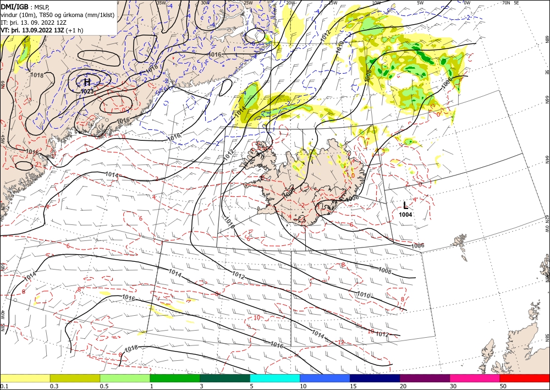
Task: Click the purple 20–30 mm legend swatch
Action: (425, 378)
